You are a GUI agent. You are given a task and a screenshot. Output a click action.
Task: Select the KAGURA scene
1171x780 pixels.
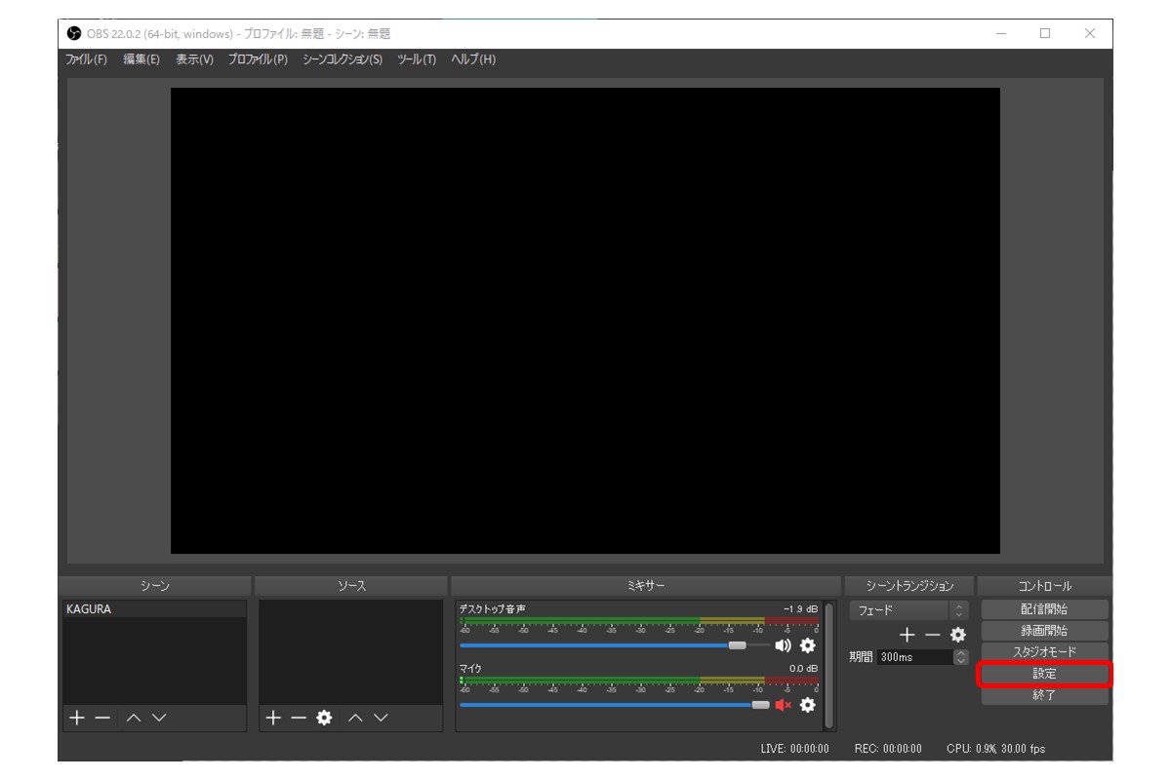click(154, 609)
